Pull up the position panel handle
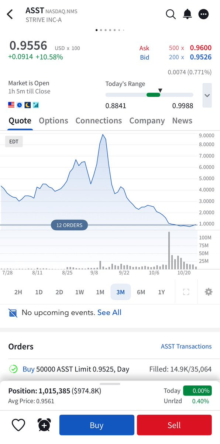Screen dimensions: 220x444 click(x=110, y=384)
